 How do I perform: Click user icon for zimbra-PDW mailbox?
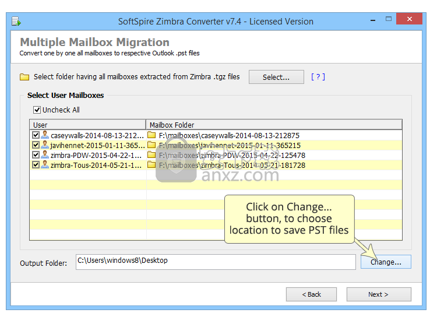(45, 155)
